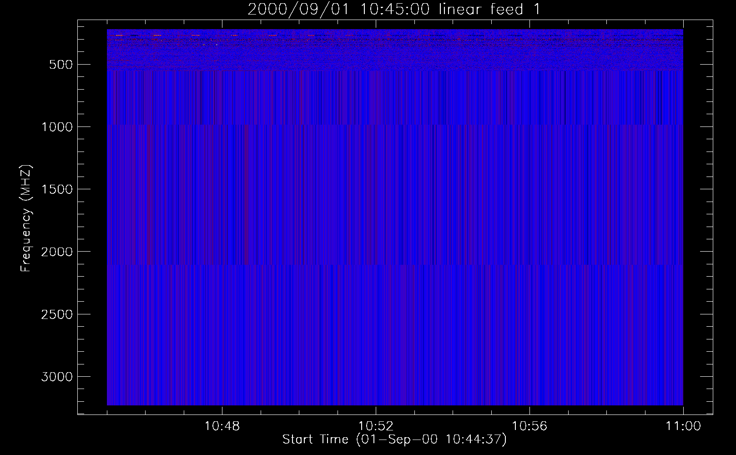736x455 pixels.
Task: Click the 500 frequency tick label
Action: click(61, 65)
